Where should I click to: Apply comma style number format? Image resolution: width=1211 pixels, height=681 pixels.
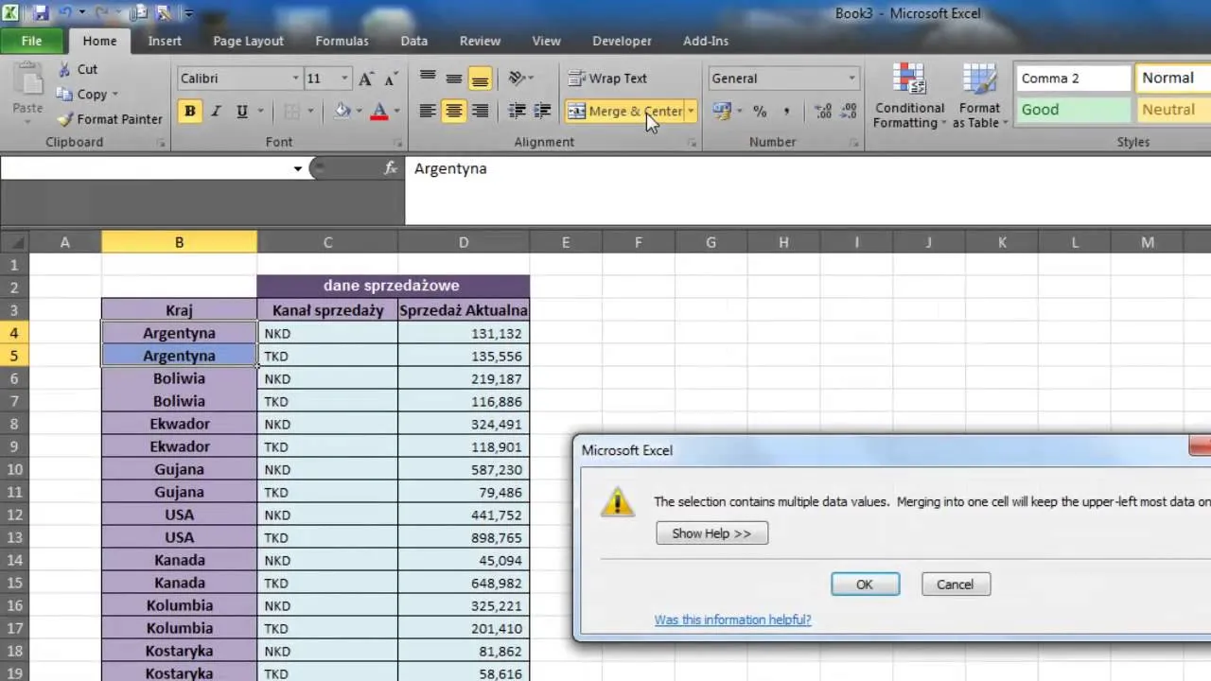(x=786, y=111)
